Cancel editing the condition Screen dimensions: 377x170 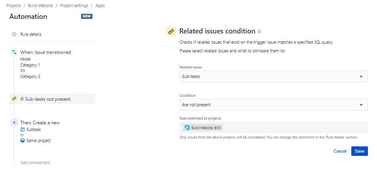(x=340, y=151)
